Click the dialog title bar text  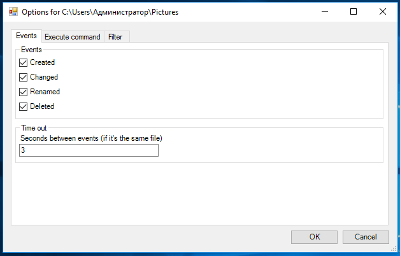100,12
